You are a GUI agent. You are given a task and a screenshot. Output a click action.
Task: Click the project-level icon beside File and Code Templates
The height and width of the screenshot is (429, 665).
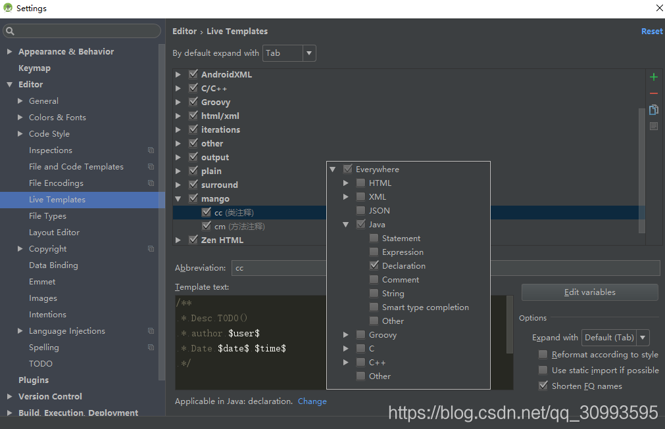tap(151, 167)
